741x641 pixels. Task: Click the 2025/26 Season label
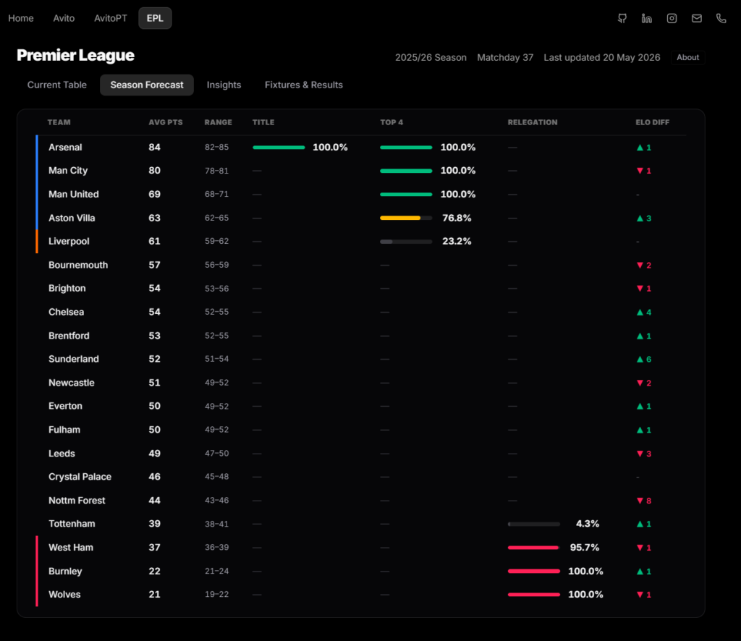tap(431, 58)
